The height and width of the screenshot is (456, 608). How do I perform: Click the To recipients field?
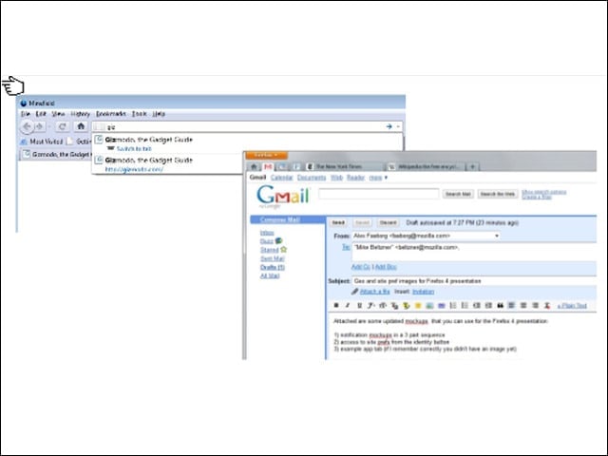[x=474, y=252]
